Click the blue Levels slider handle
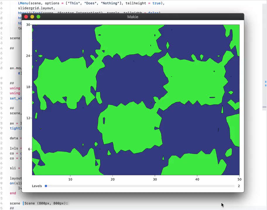 click(46, 186)
